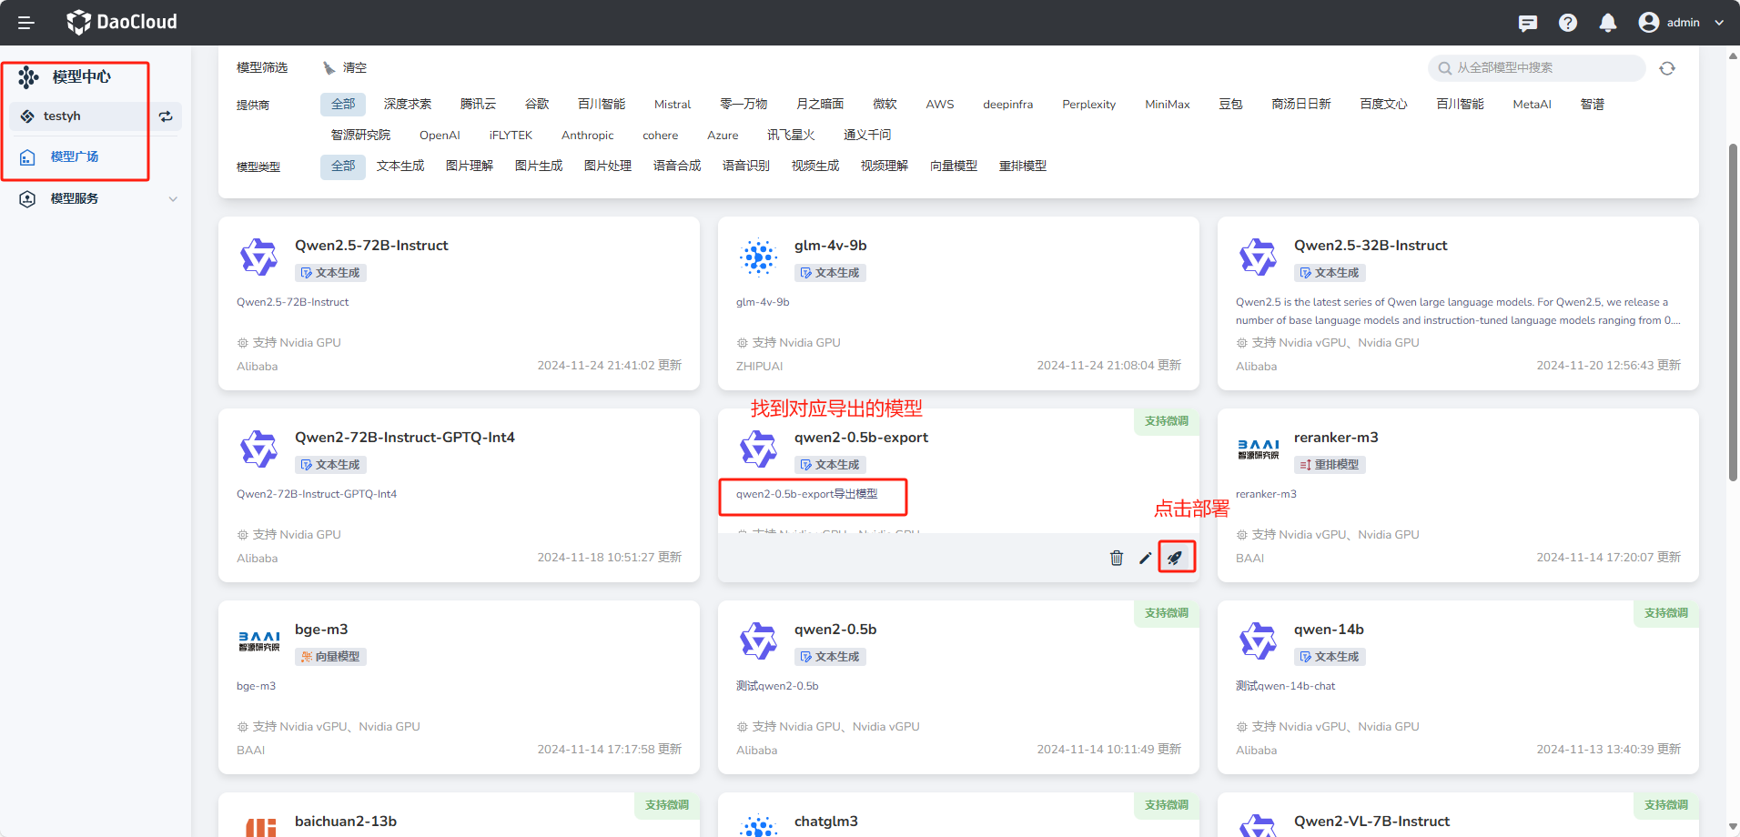Click 文本生成 tag on Qwen2.5-32B-Instruct card
The width and height of the screenshot is (1740, 837).
pyautogui.click(x=1330, y=273)
